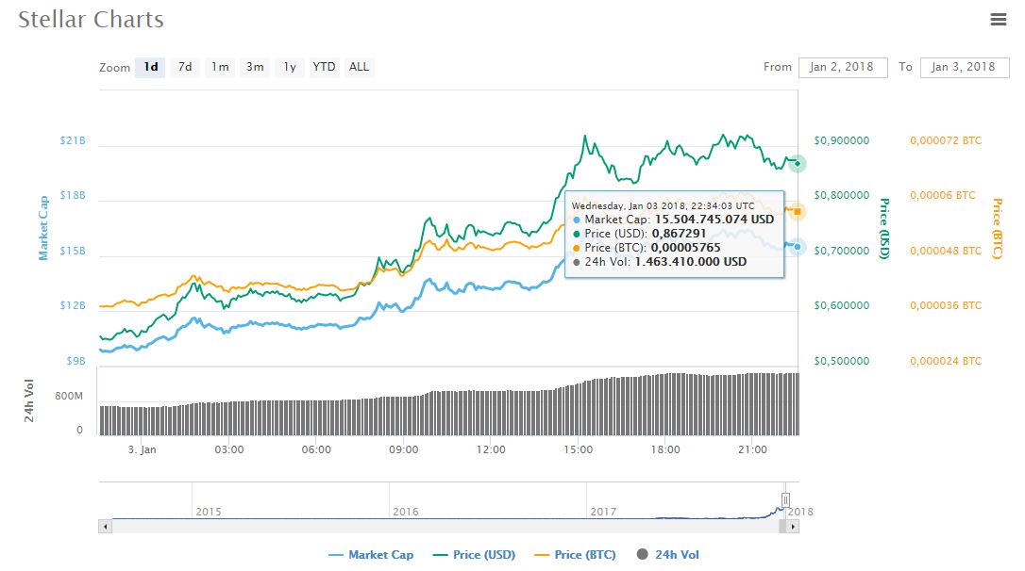1025x571 pixels.
Task: Toggle Price (USD) series in legend
Action: coord(475,555)
